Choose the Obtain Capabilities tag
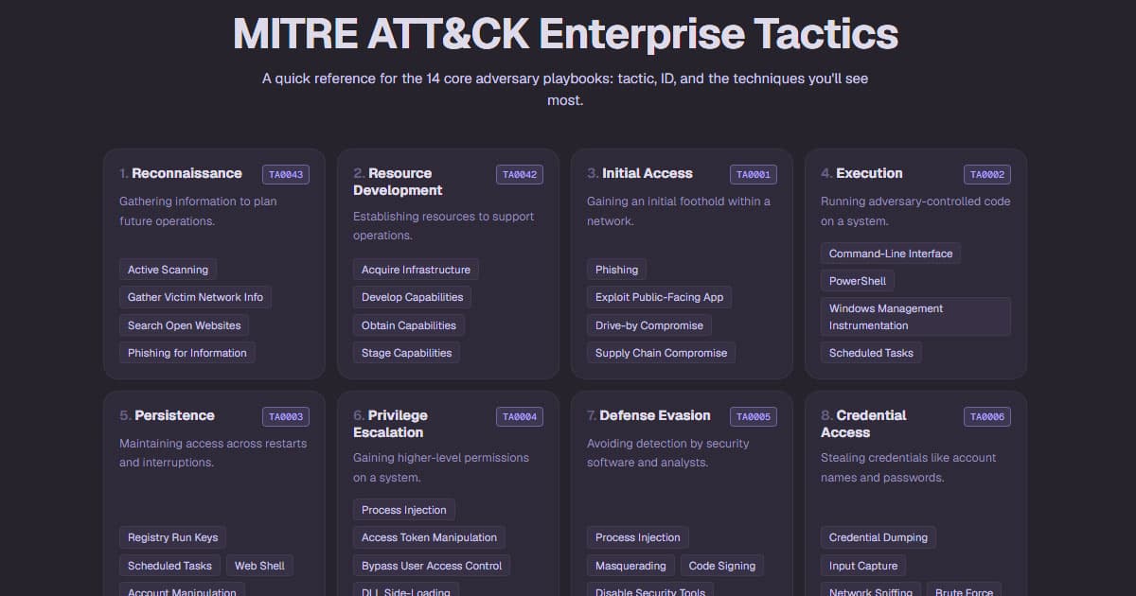The width and height of the screenshot is (1136, 596). pyautogui.click(x=409, y=325)
